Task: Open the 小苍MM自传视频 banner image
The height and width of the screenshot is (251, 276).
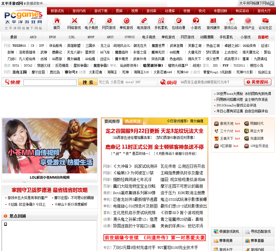Action: tap(50, 146)
